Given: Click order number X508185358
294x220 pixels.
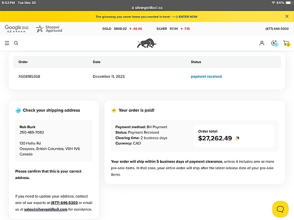Looking at the screenshot, I should pos(29,76).
